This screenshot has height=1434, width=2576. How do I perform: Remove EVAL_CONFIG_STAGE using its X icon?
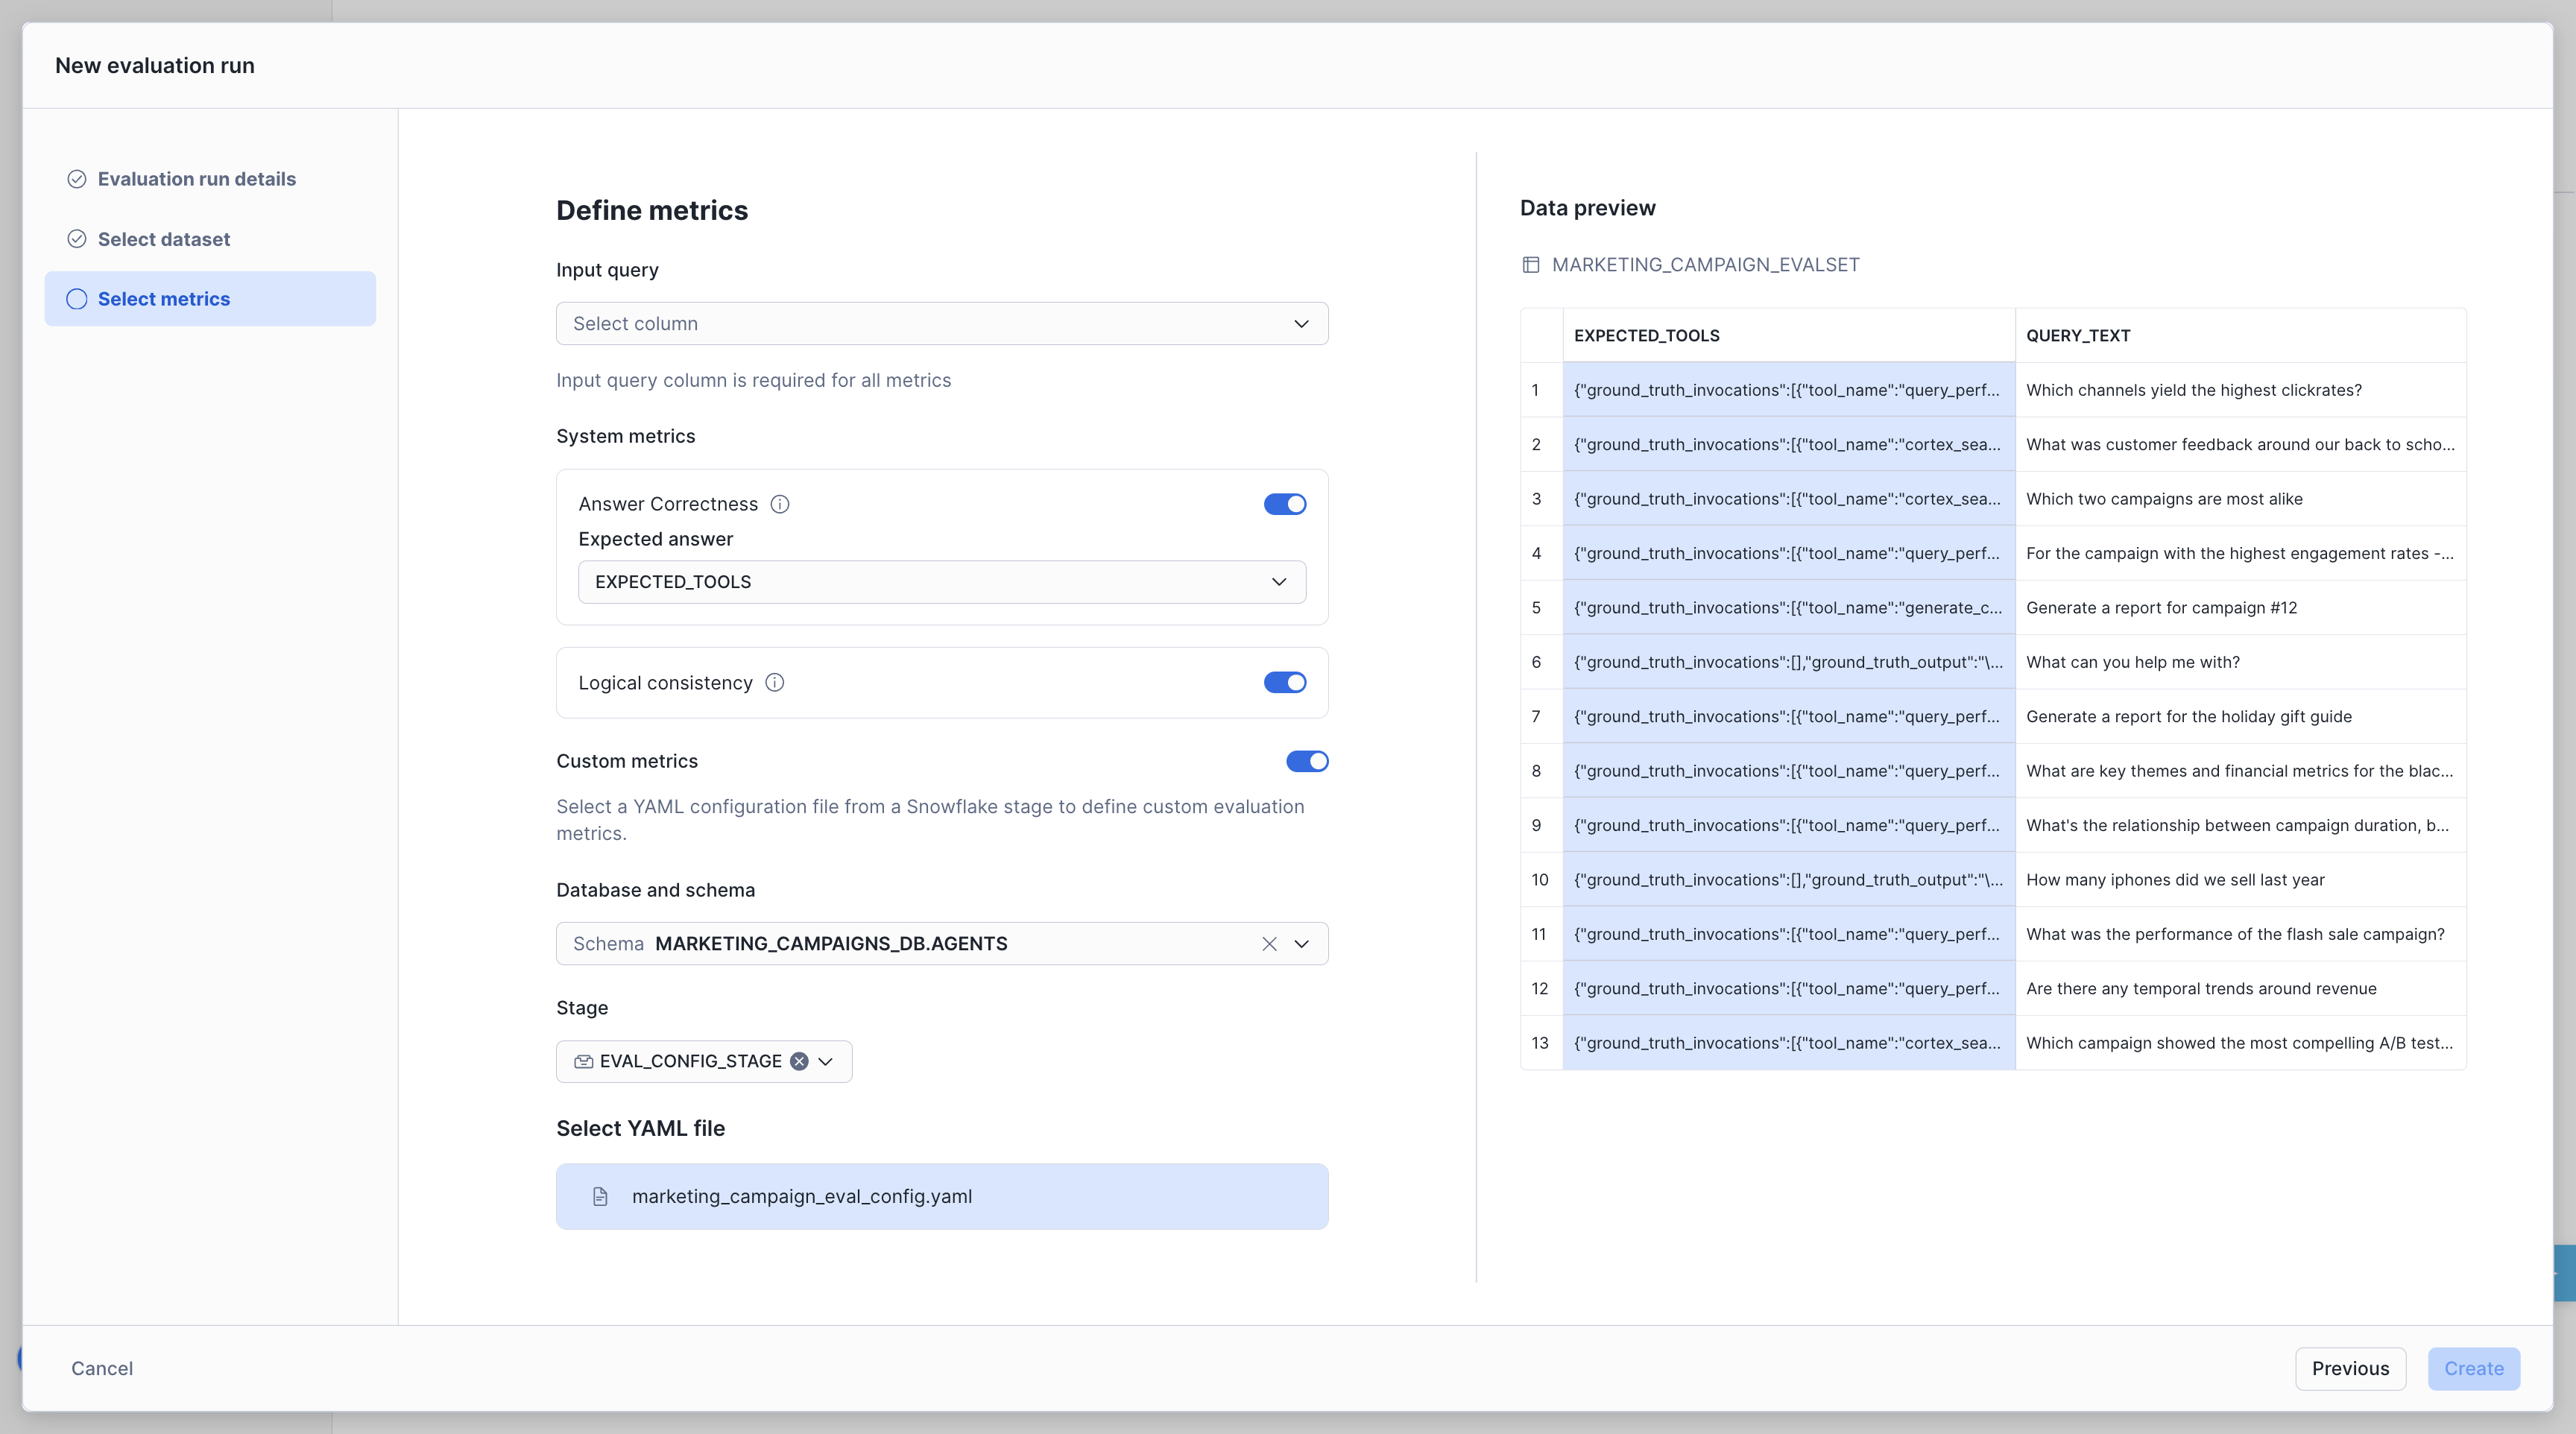[x=798, y=1061]
